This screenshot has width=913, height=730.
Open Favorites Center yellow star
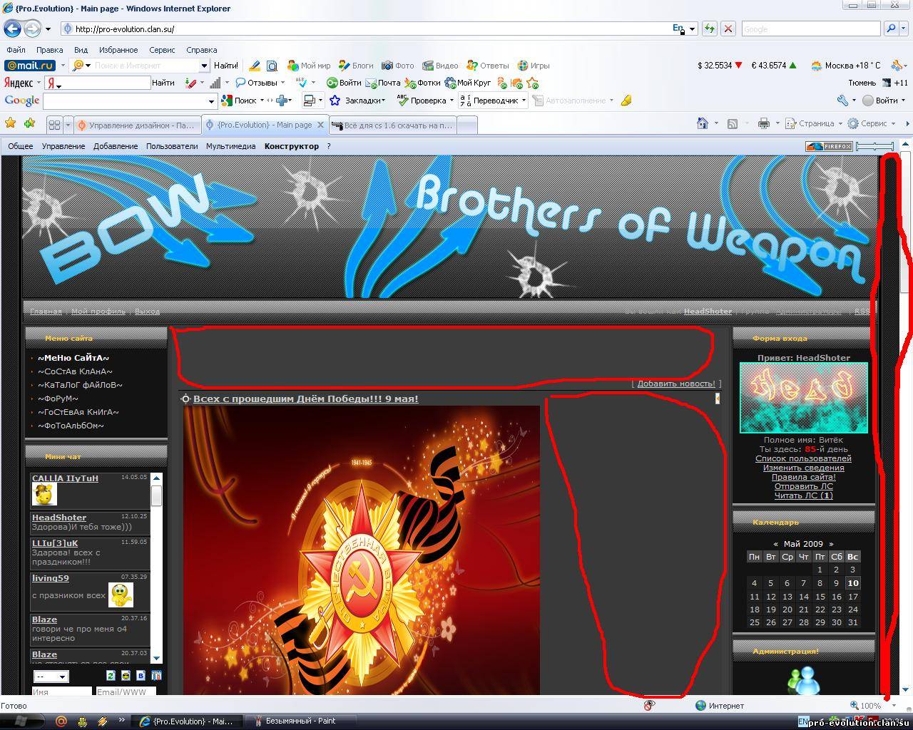10,123
